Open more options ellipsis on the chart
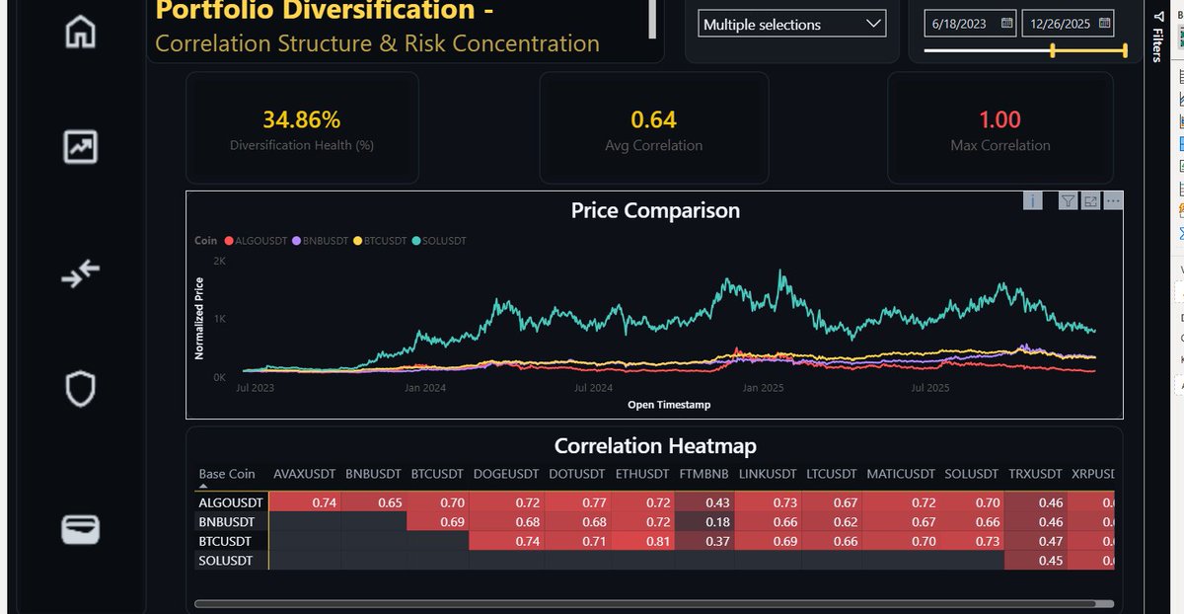Viewport: 1184px width, 614px height. [x=1113, y=201]
